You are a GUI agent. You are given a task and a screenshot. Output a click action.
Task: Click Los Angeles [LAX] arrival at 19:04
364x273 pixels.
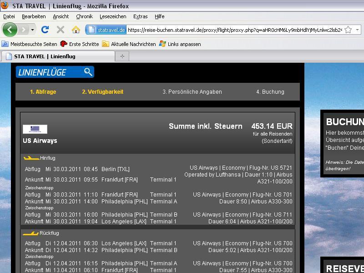pos(124,222)
